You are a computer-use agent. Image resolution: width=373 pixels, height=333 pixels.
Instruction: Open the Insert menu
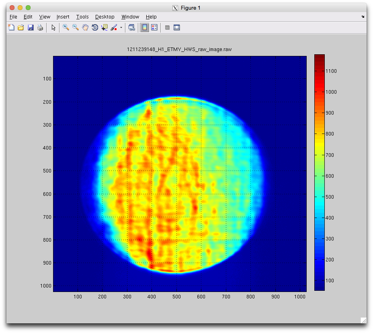click(x=63, y=17)
